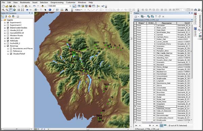Screen dimensions: 203x131
Task: Choose the Identify info tool
Action: point(50,10)
